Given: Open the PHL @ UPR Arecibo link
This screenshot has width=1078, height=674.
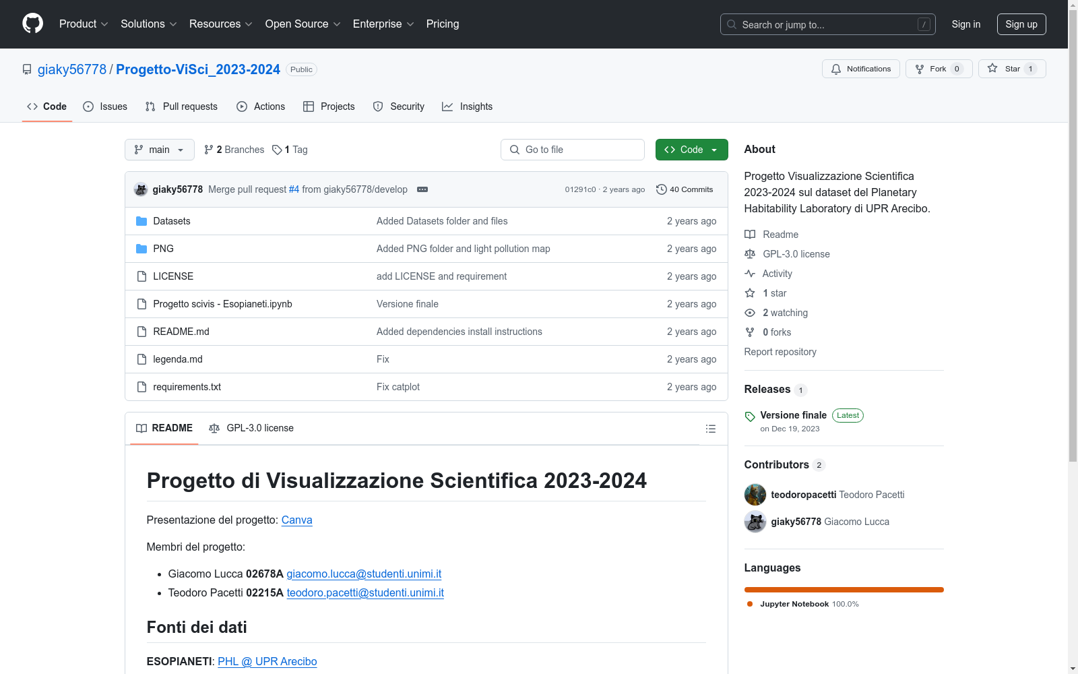Looking at the screenshot, I should [x=267, y=662].
